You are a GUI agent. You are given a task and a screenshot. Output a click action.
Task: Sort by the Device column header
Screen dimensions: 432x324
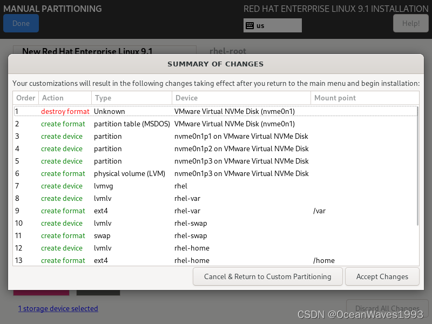point(241,98)
